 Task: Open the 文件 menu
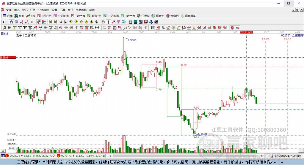tap(9, 10)
